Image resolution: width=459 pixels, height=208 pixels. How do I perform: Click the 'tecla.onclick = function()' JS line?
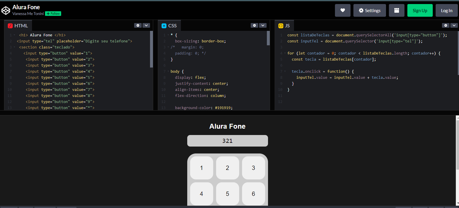323,71
